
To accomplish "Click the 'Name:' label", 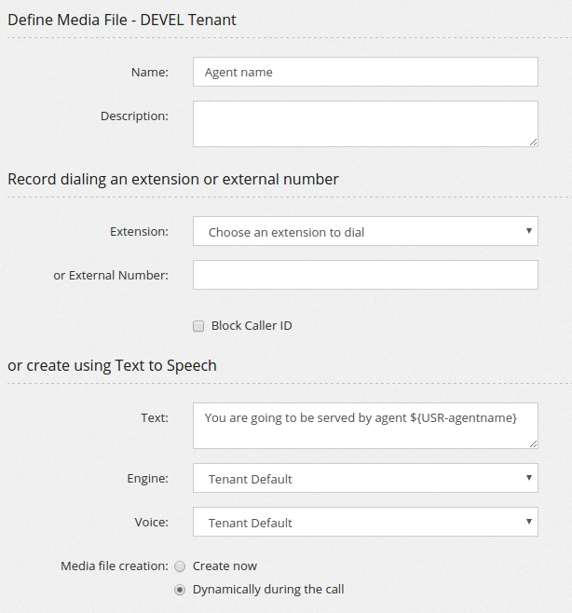I will pos(150,72).
